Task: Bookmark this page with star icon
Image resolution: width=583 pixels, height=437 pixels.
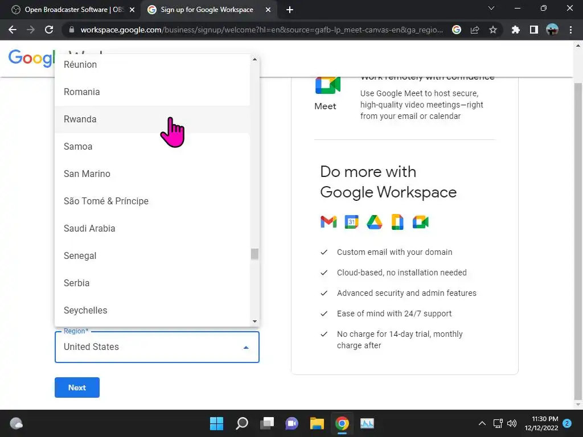Action: tap(493, 30)
